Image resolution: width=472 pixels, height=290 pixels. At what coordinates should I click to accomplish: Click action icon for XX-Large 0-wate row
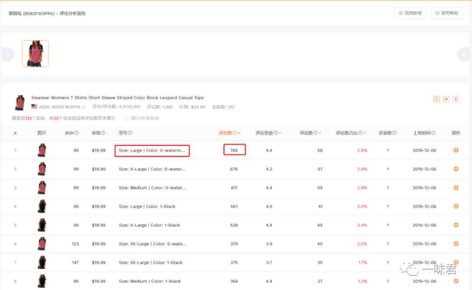[456, 244]
